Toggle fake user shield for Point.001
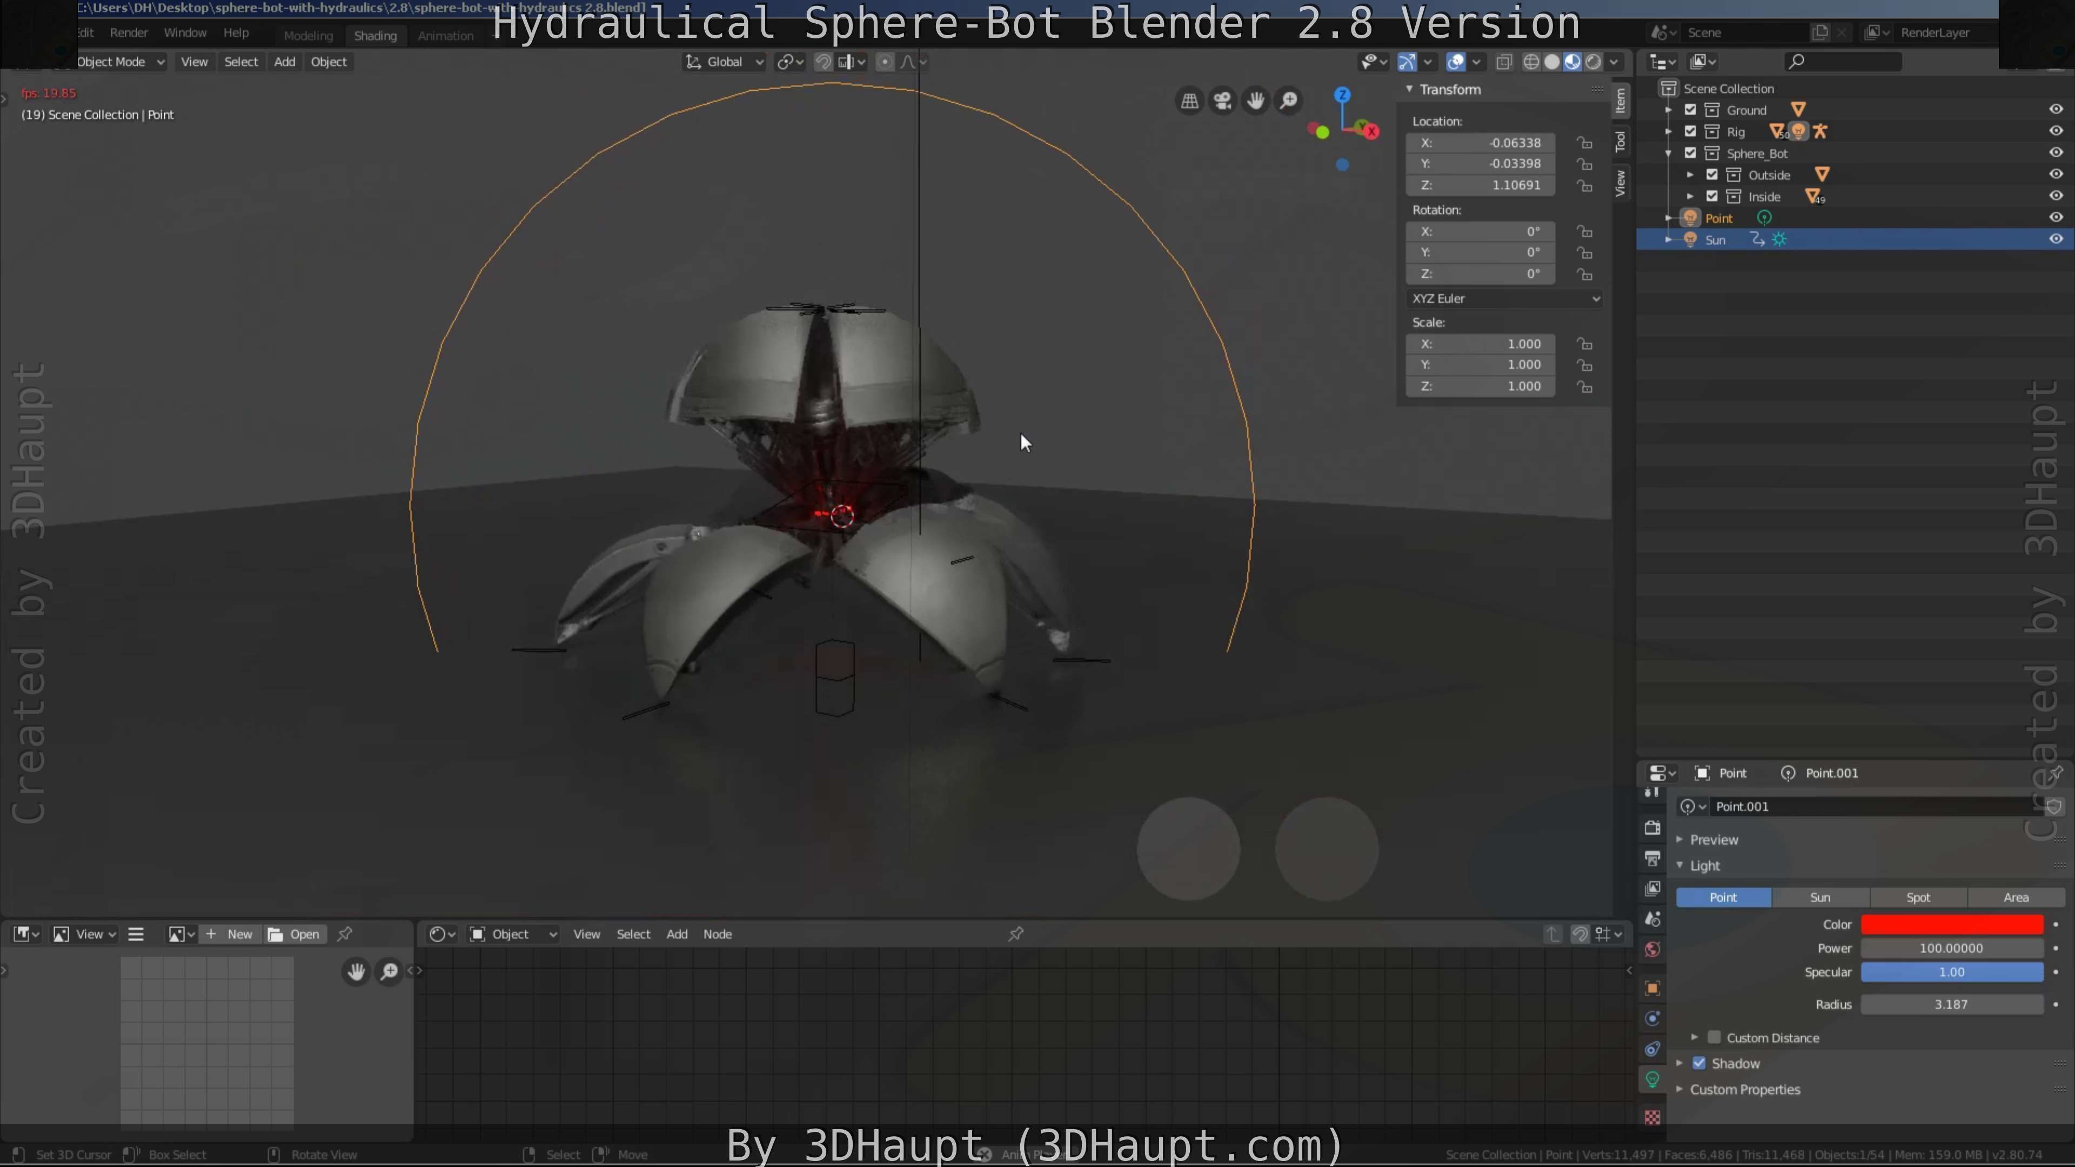The height and width of the screenshot is (1167, 2075). coord(2053,806)
